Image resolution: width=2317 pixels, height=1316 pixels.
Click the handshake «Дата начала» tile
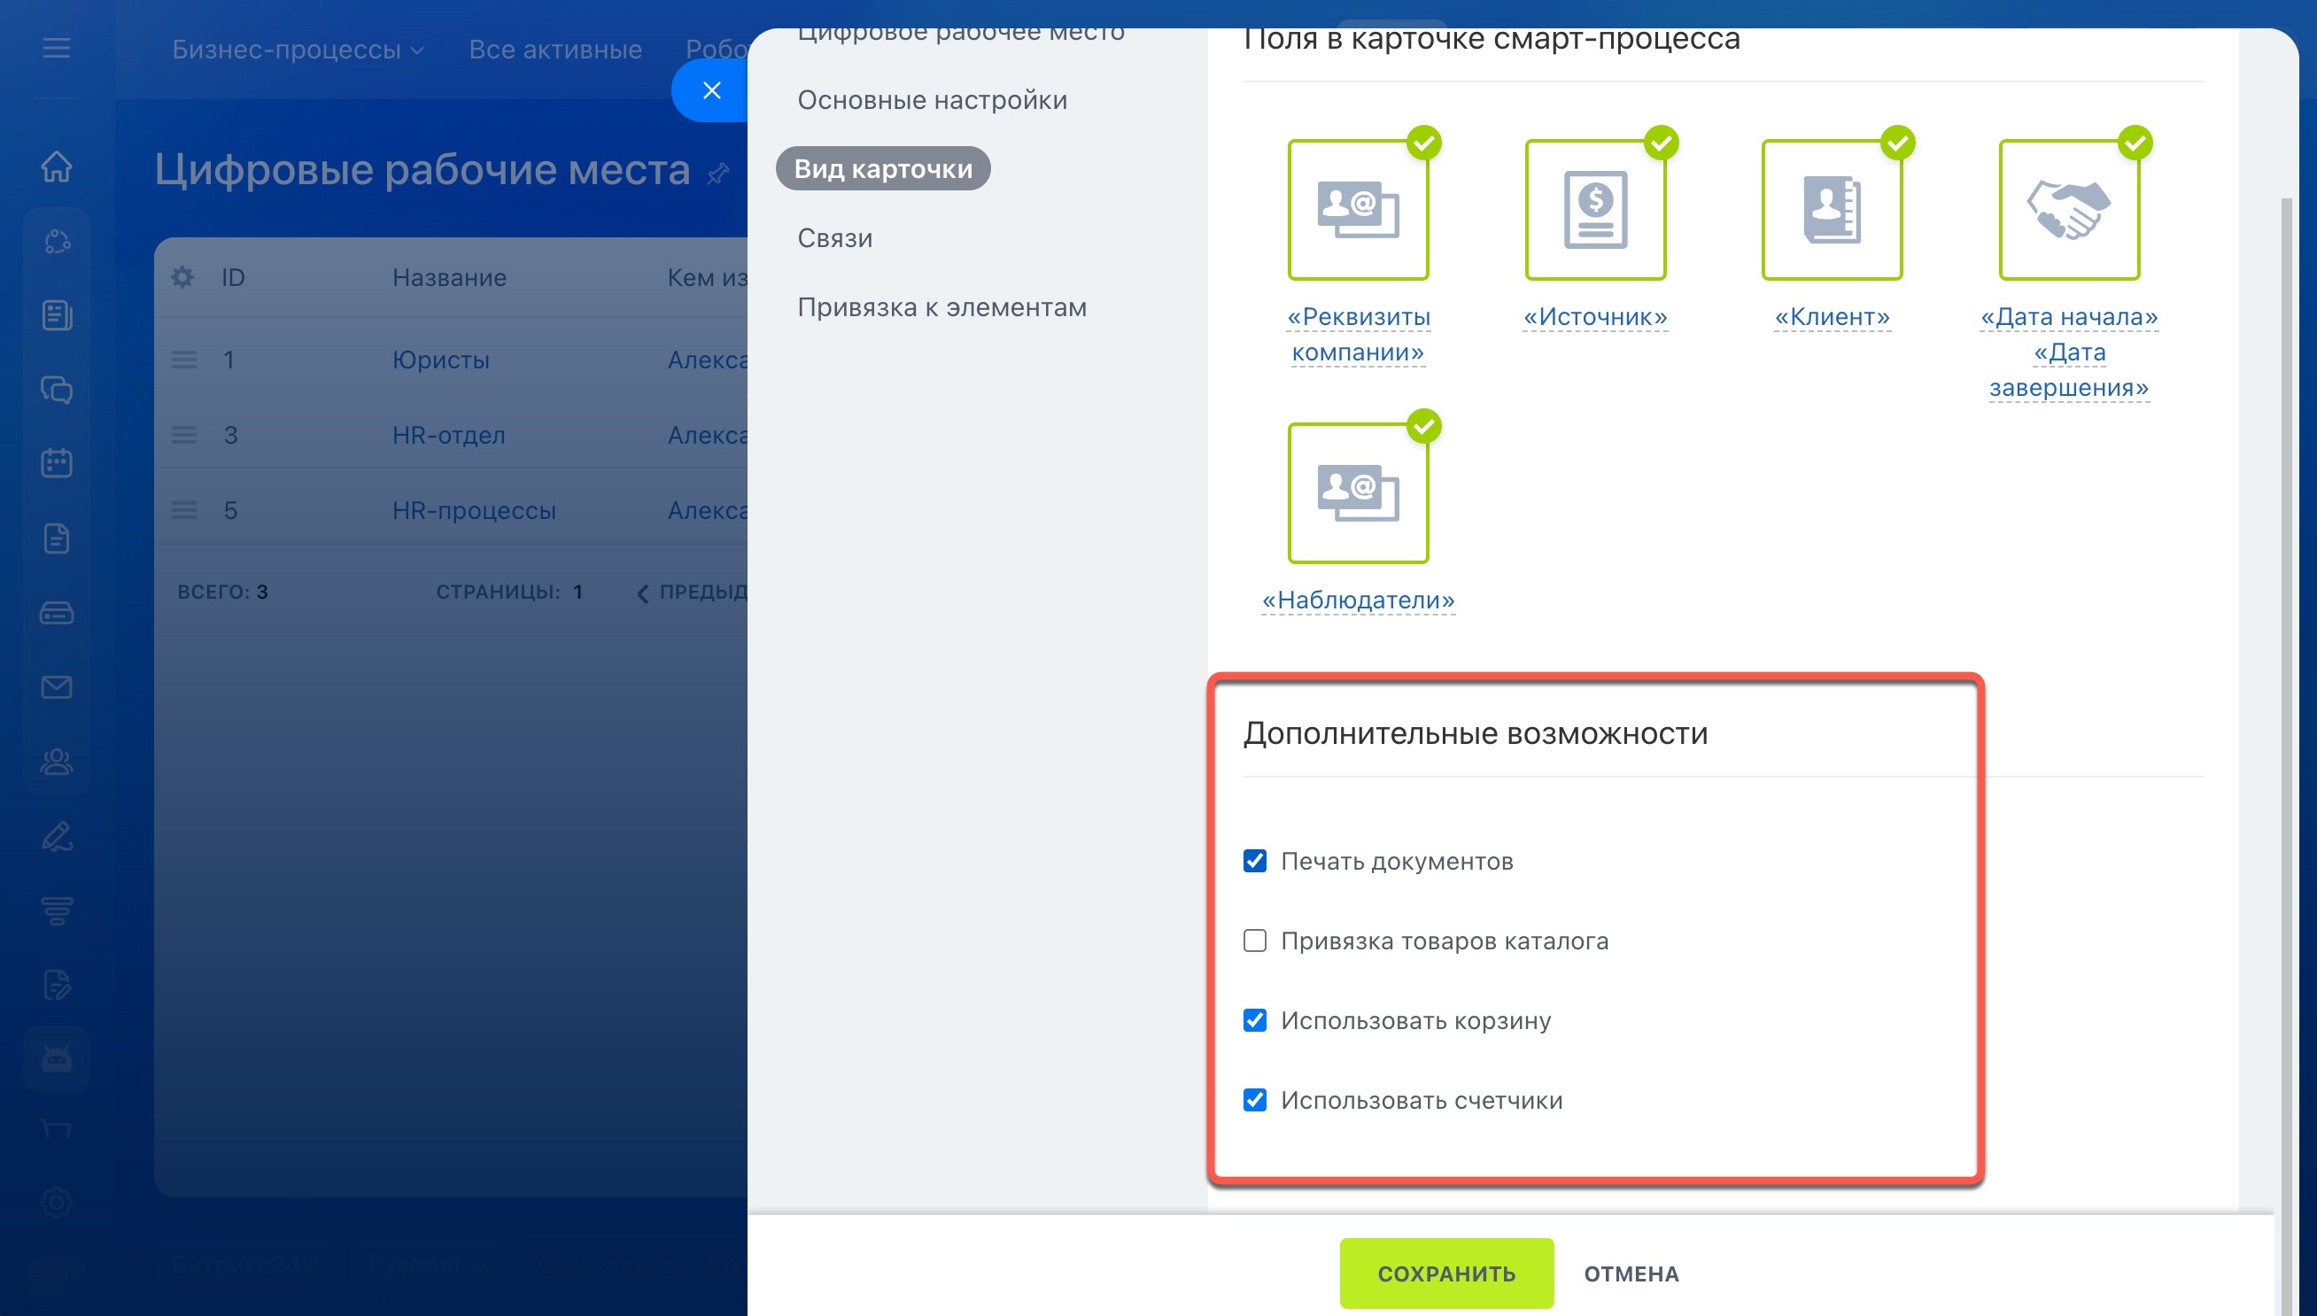click(x=2068, y=210)
